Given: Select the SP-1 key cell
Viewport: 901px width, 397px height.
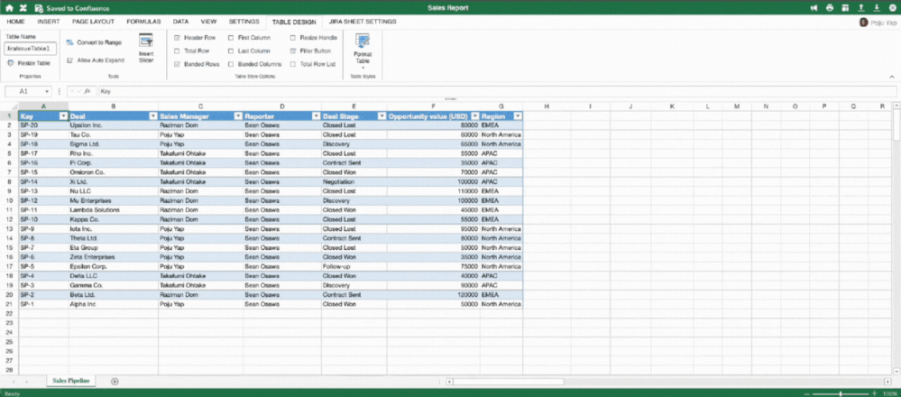Looking at the screenshot, I should click(x=43, y=304).
